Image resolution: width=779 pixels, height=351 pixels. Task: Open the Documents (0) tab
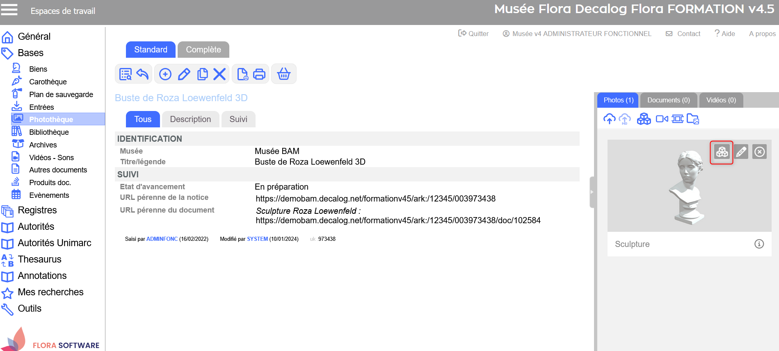(668, 100)
